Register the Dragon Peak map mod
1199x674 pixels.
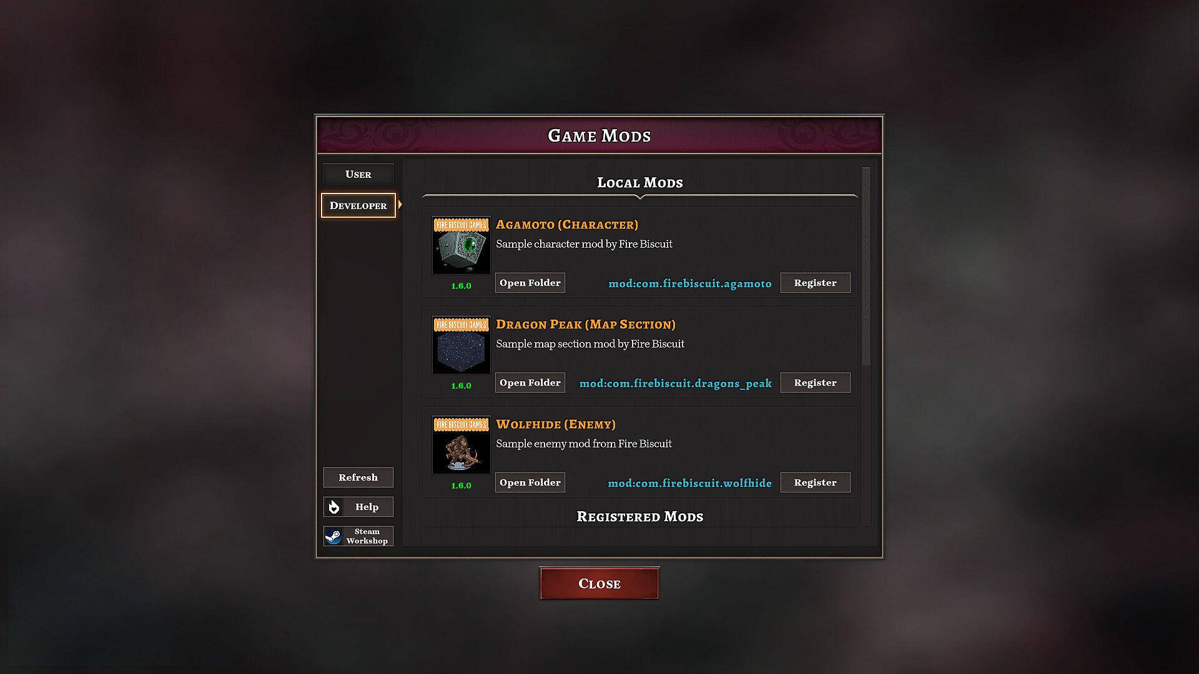(x=815, y=383)
